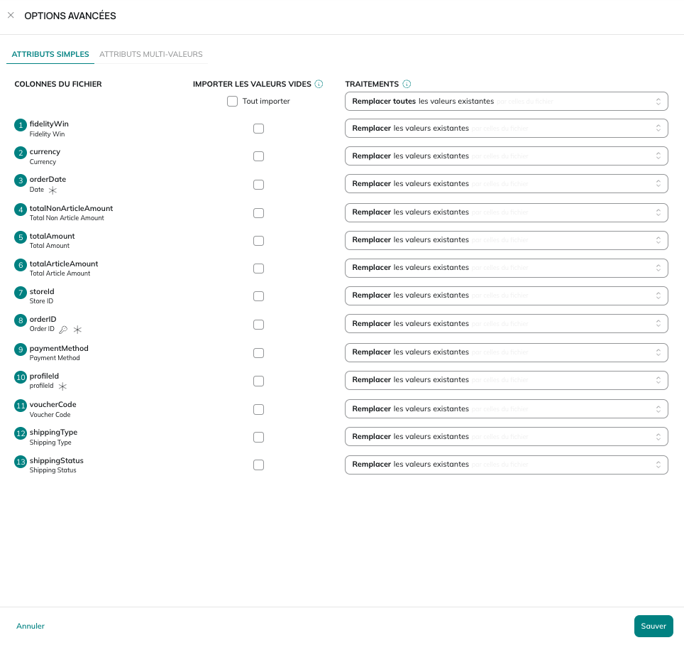The image size is (684, 645).
Task: Click number 13 badge for shippingStatus
Action: point(21,462)
